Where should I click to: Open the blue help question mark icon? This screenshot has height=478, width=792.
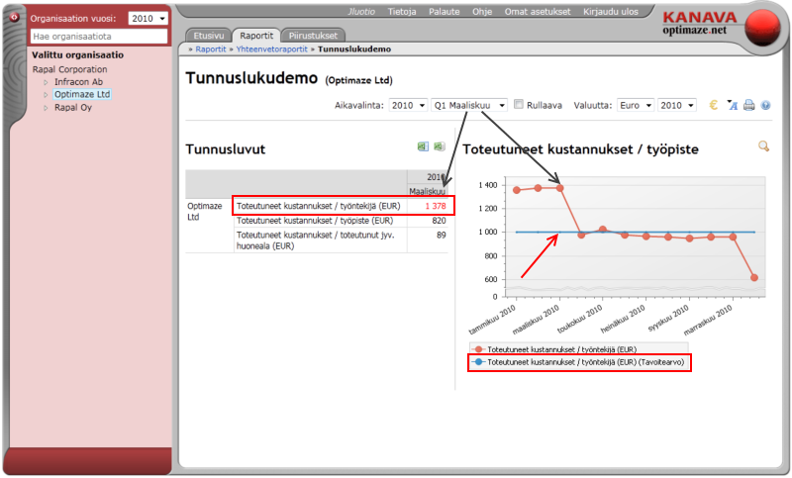tap(765, 105)
